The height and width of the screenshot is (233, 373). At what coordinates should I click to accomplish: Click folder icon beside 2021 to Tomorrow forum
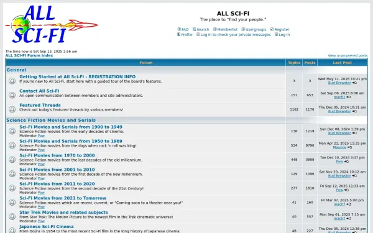tap(12, 203)
